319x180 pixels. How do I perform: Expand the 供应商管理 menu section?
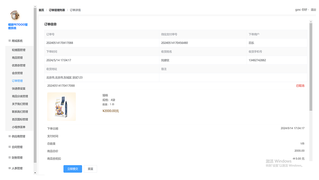[18, 136]
